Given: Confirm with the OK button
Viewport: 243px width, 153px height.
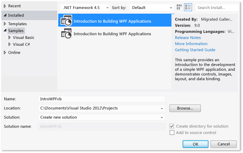Looking at the screenshot, I should point(195,144).
